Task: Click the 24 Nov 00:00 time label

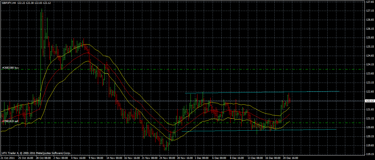Action: pos(167,158)
